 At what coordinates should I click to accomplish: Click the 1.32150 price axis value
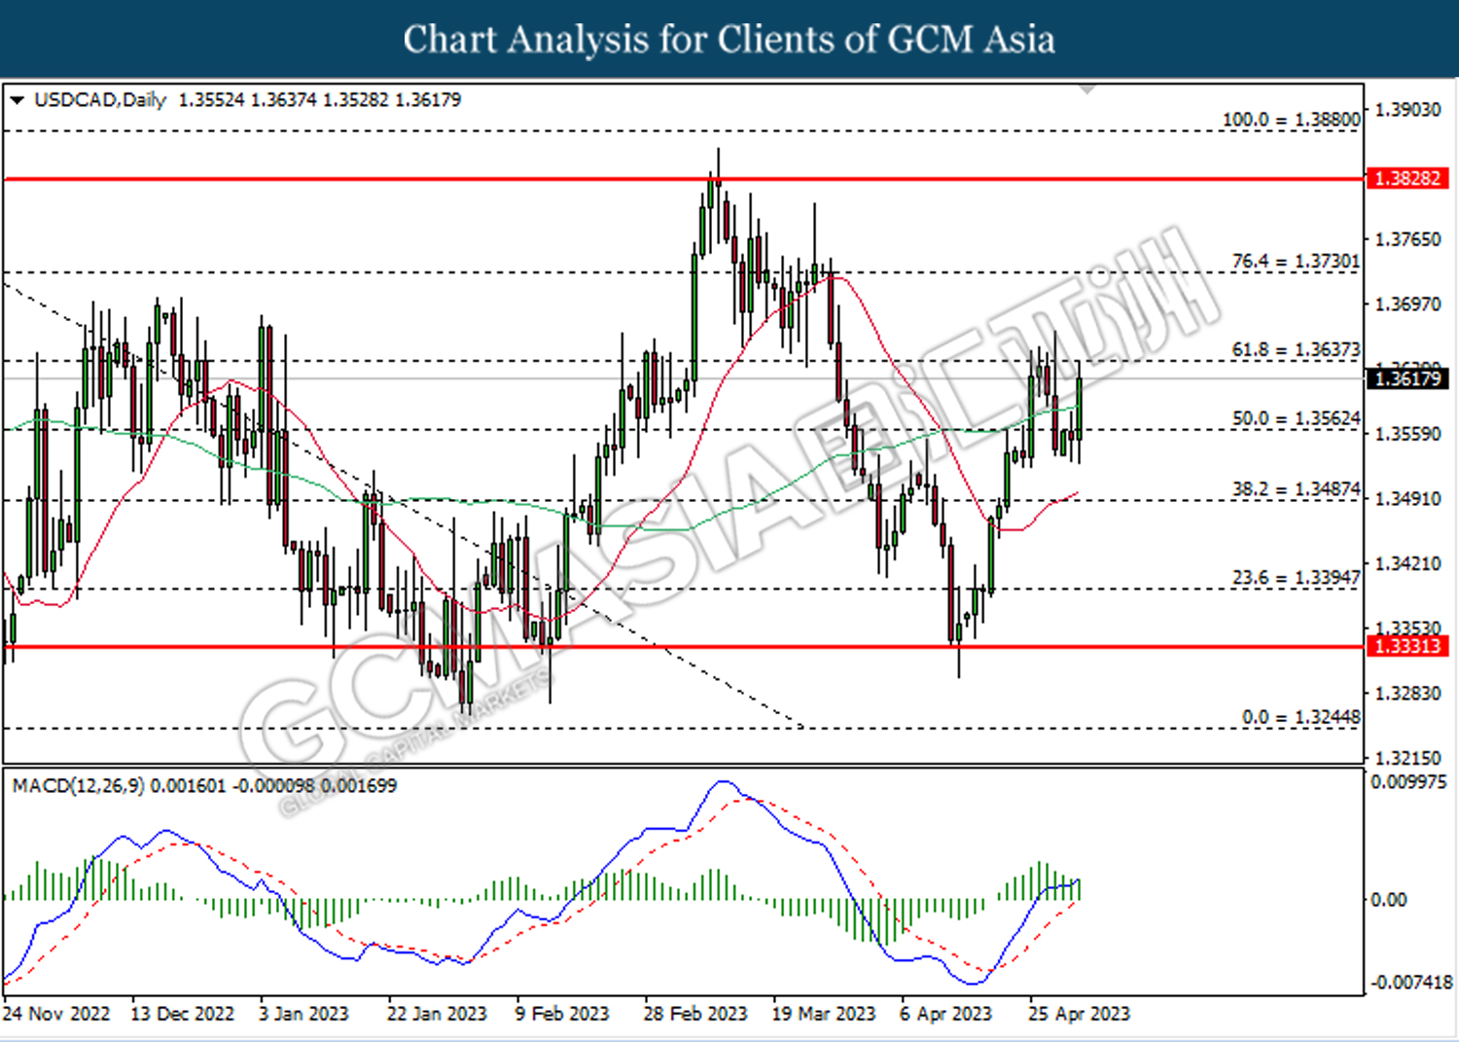(1406, 757)
